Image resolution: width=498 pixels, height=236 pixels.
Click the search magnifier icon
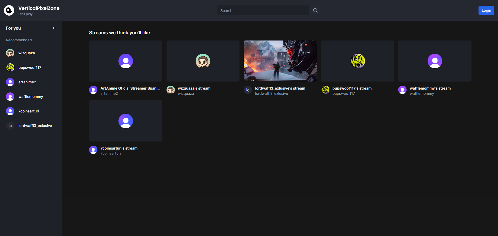tap(315, 10)
